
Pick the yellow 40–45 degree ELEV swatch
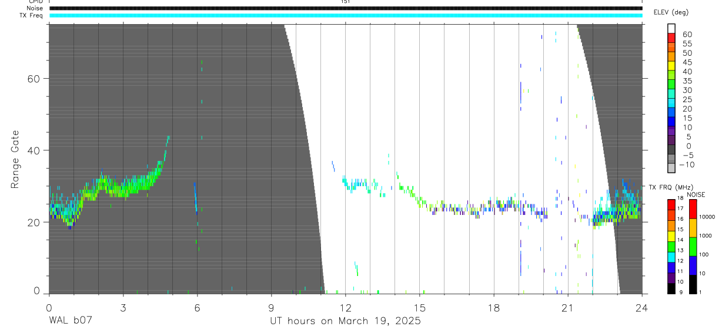[x=671, y=65]
